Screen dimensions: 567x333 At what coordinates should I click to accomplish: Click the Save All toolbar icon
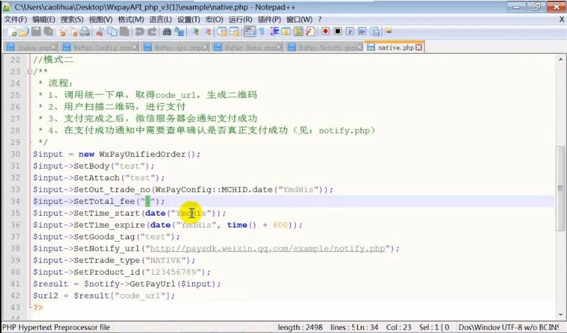pos(49,32)
